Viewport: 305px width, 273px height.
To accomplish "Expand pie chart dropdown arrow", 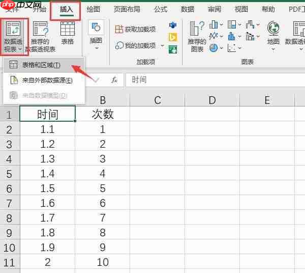I will (x=221, y=48).
